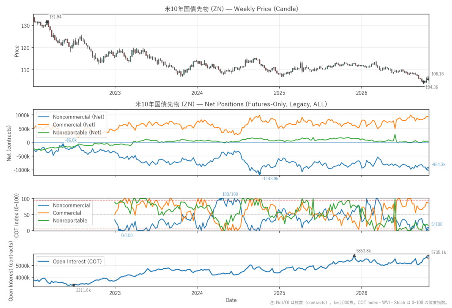Click the 100 tick on the COT Index axis
This screenshot has width=452, height=308.
(x=26, y=199)
